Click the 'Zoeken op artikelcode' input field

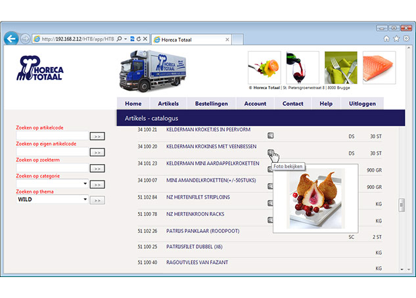[52, 136]
